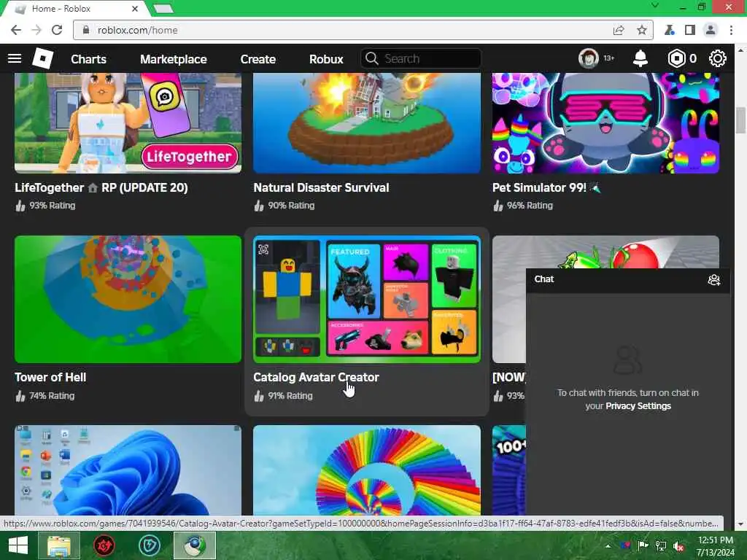The width and height of the screenshot is (747, 560).
Task: Open the chat friends icon
Action: click(x=713, y=279)
